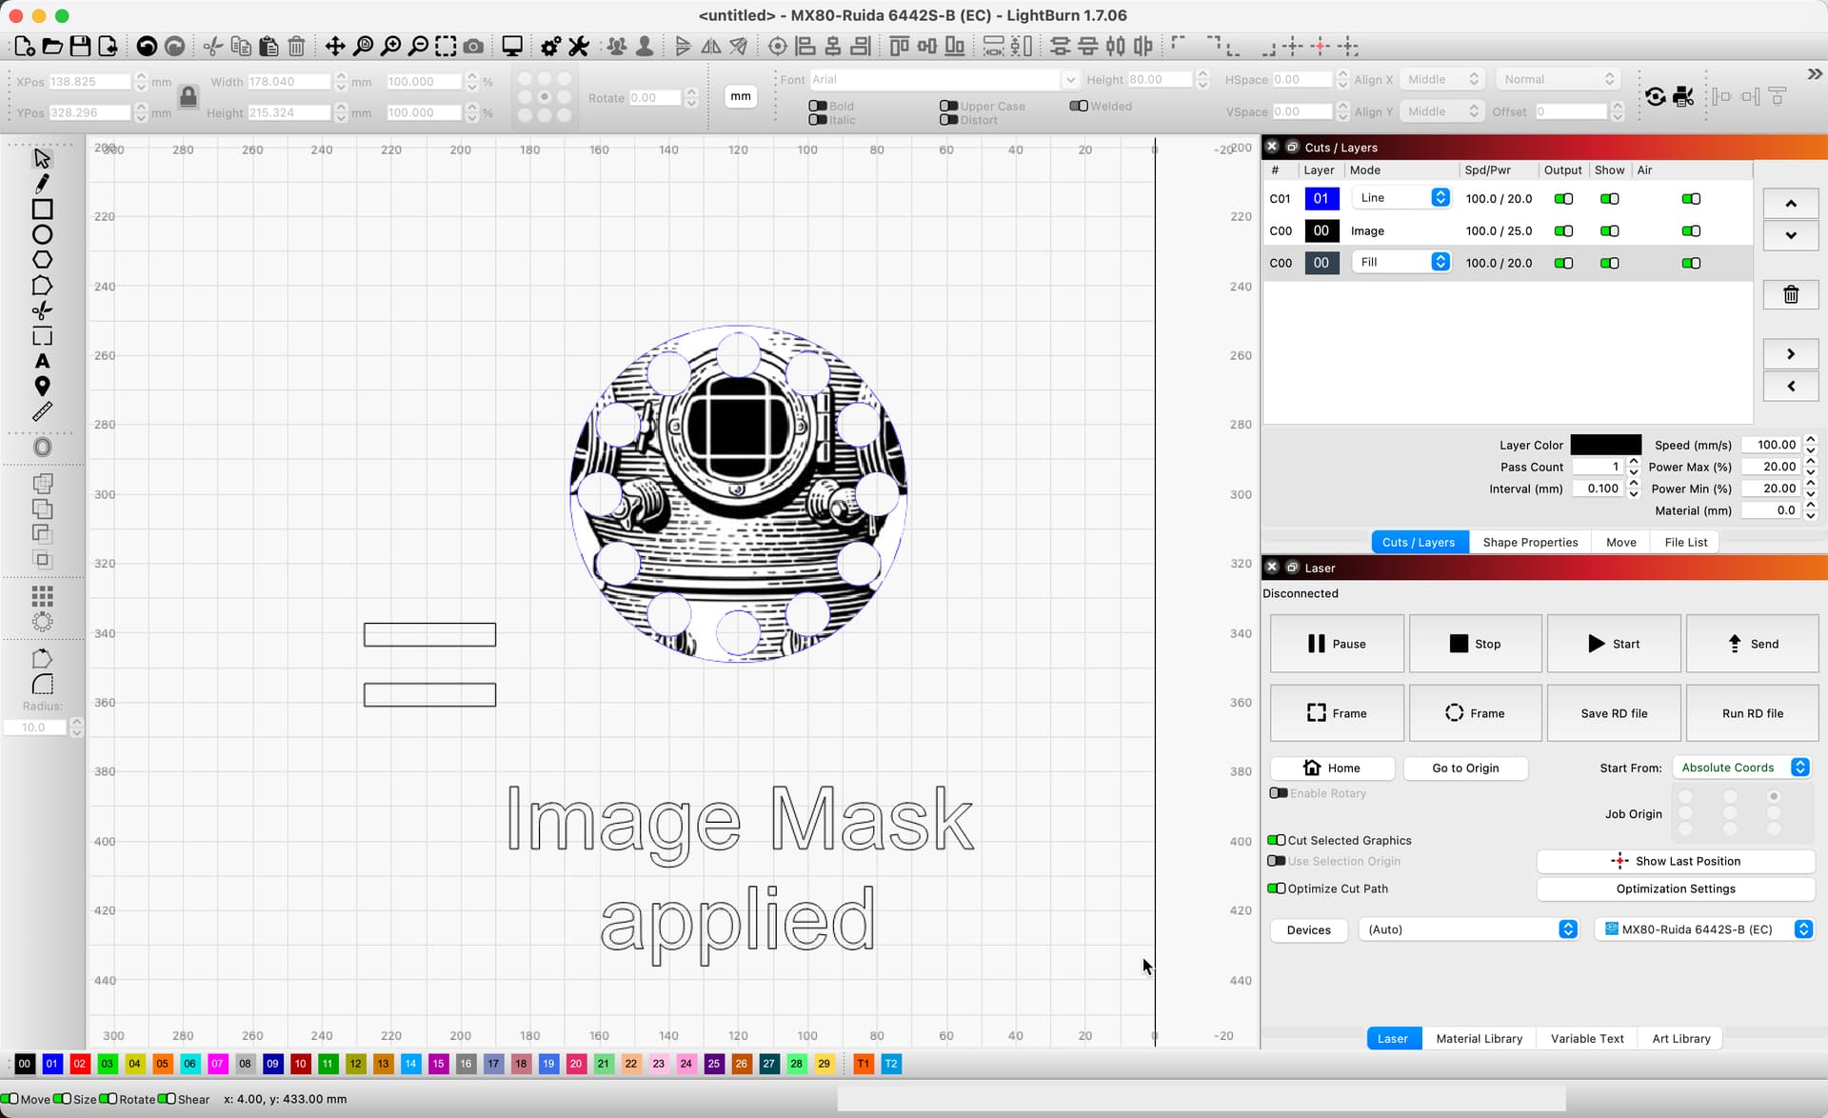Switch to the Variable Text tab
1828x1118 pixels.
(1586, 1038)
